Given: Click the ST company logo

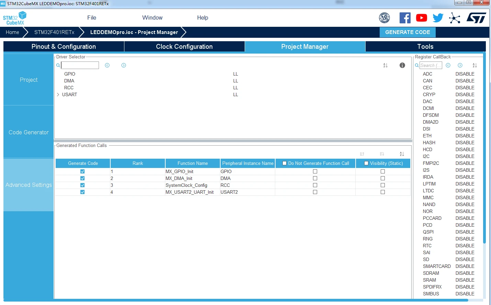Looking at the screenshot, I should click(476, 18).
